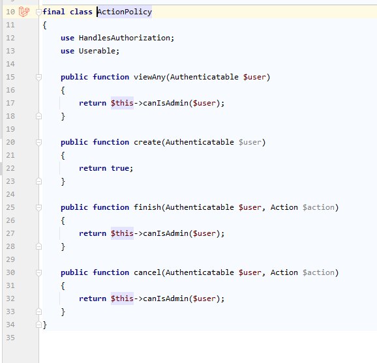Click the $action parameter of finish

coord(318,207)
